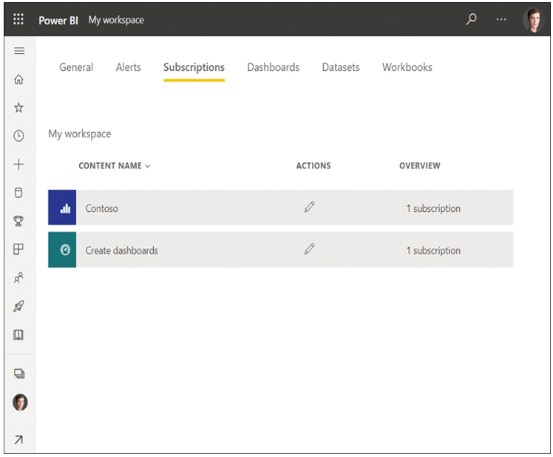
Task: Edit Create dashboards subscription pencil icon
Action: point(309,249)
